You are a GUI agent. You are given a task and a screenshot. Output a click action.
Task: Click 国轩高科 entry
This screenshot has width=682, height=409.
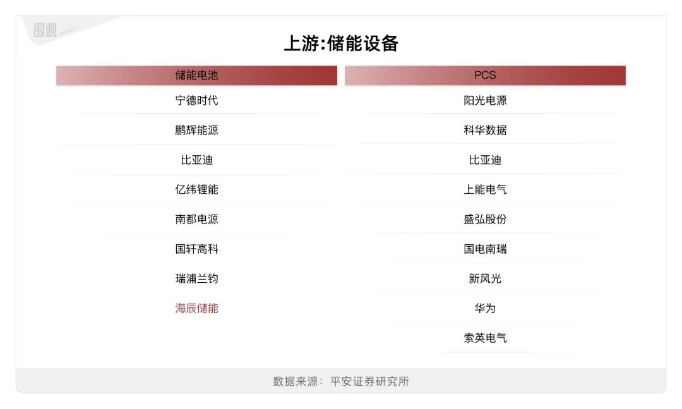pos(196,249)
